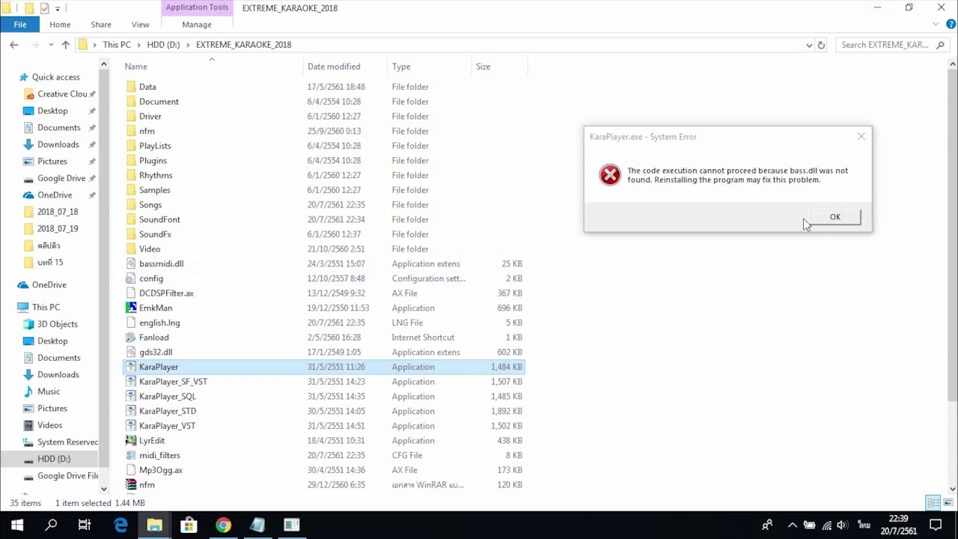Select the SoundFont folder

(159, 219)
